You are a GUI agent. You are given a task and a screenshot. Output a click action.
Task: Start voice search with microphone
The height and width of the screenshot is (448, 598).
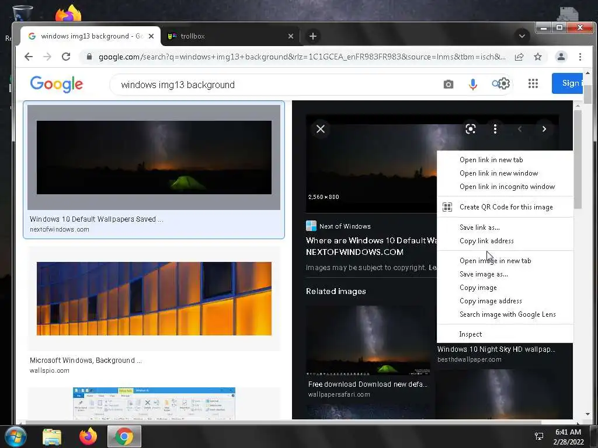473,84
